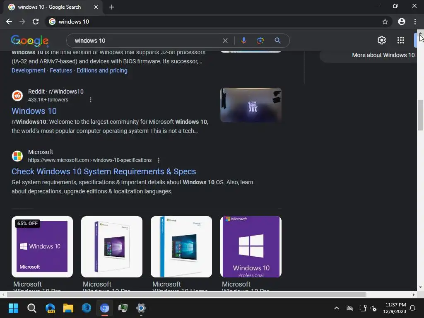Search by image with Google Lens
The image size is (424, 318).
[x=260, y=41]
